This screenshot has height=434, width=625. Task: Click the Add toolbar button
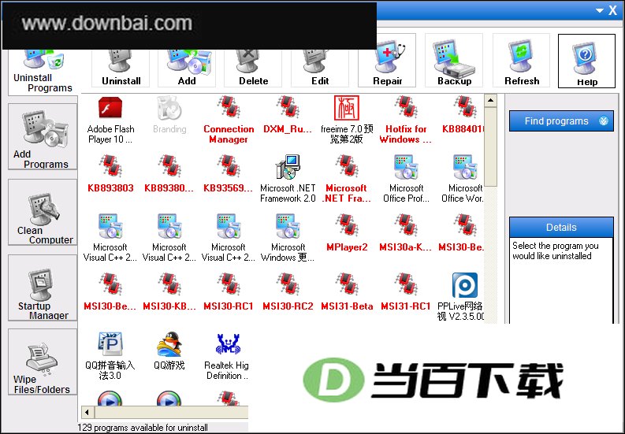coord(187,68)
